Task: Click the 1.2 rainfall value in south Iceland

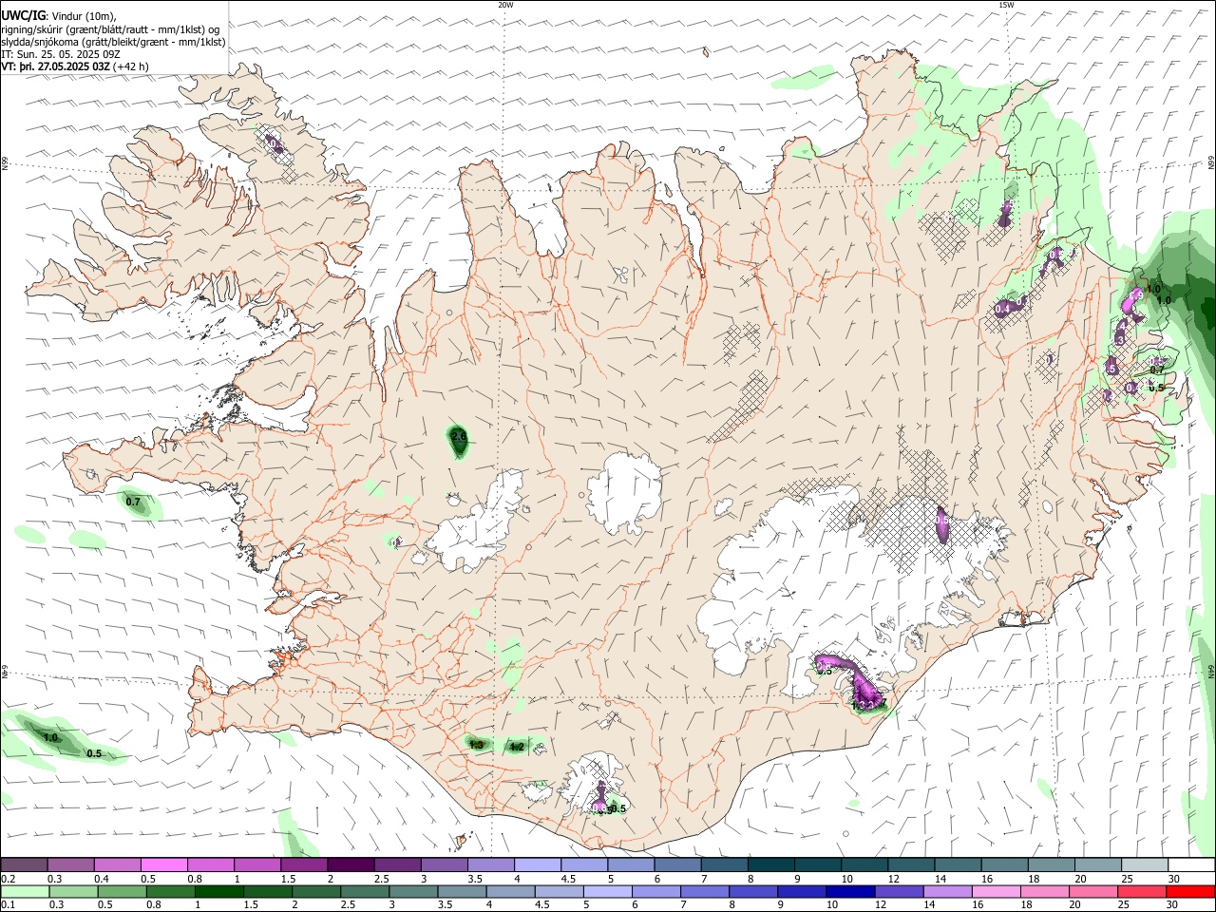Action: (517, 747)
